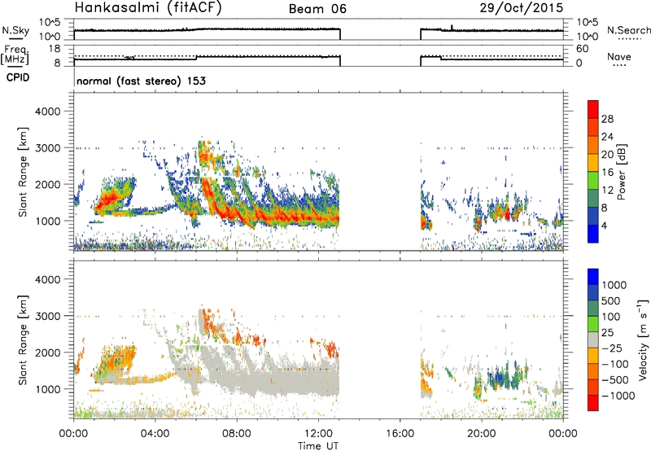Image resolution: width=651 pixels, height=451 pixels.
Task: Click the -25 tick on velocity colorbar
Action: (612, 348)
